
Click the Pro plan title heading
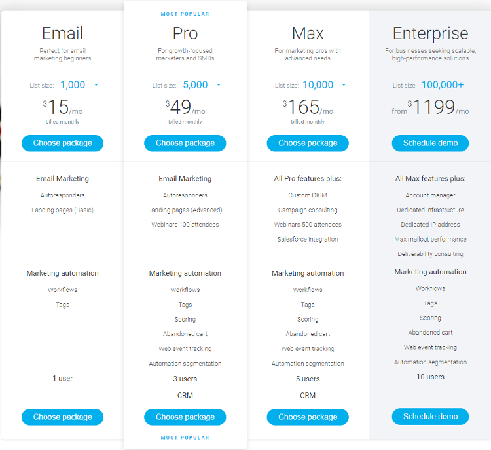click(x=185, y=33)
